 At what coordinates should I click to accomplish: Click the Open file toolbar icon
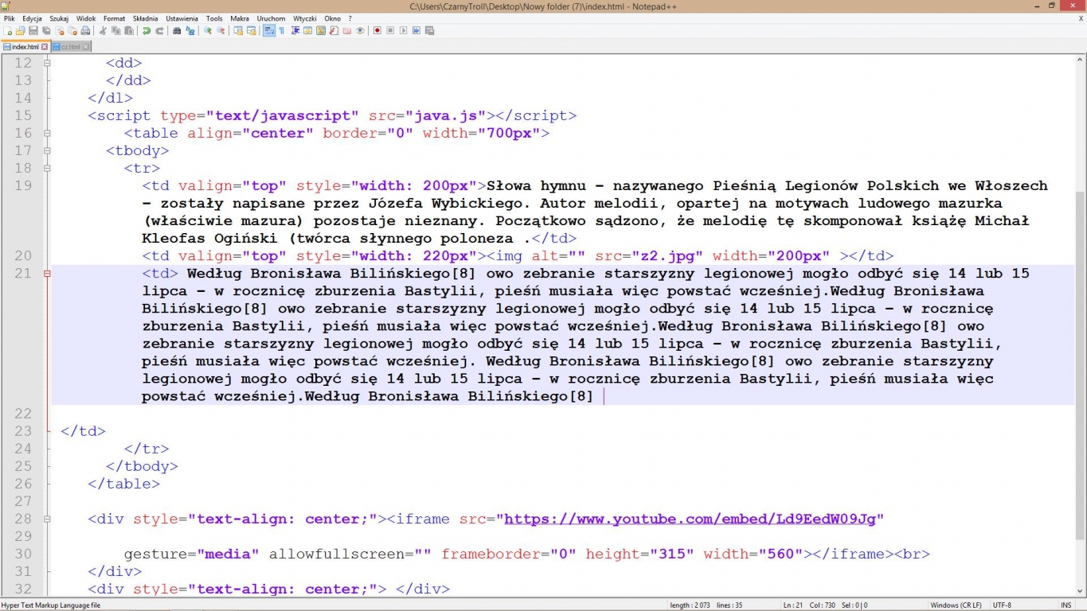pos(20,31)
